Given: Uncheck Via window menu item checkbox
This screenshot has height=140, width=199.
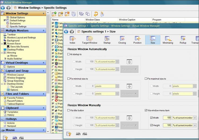Looking at the screenshot, I should tap(146, 111).
